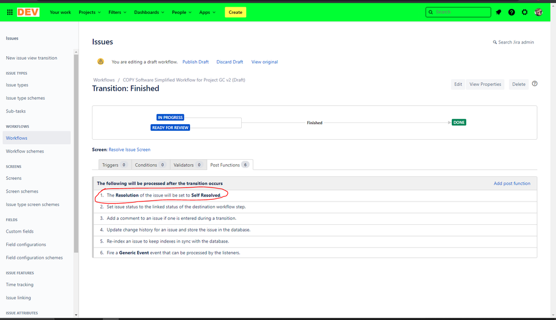The image size is (556, 320).
Task: Click the Edit transition button
Action: pos(458,85)
